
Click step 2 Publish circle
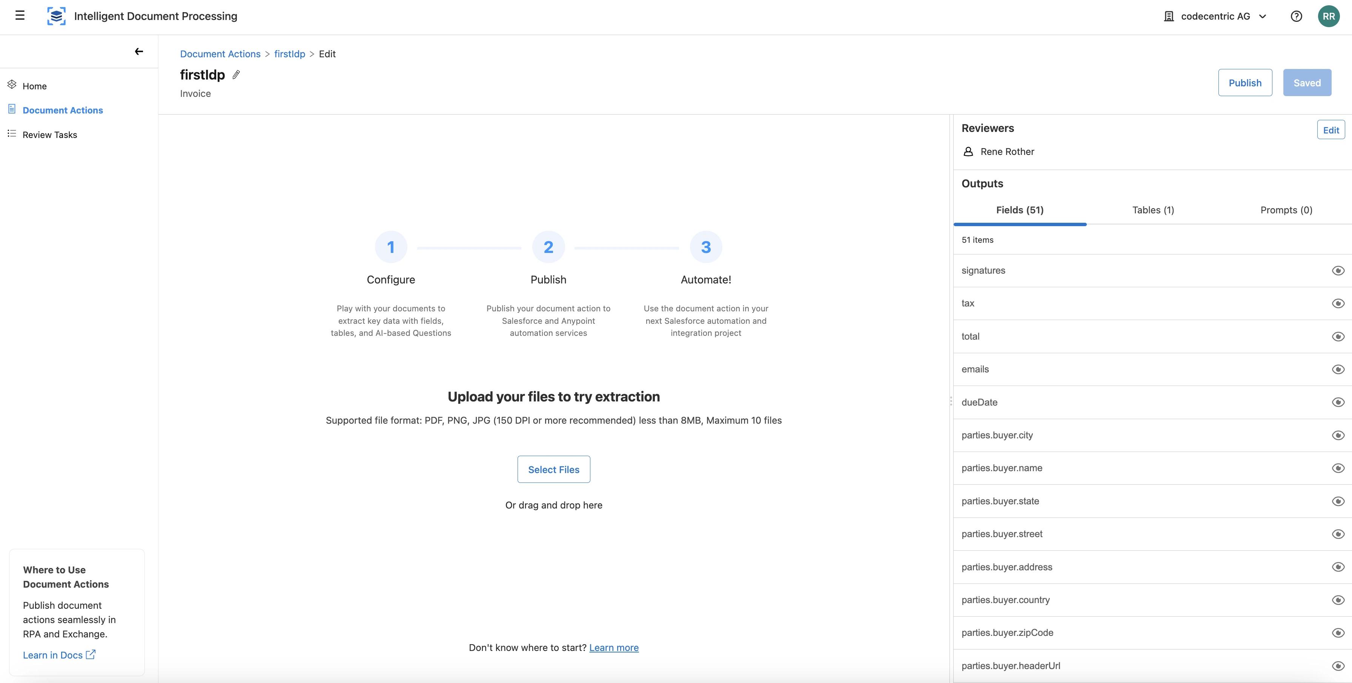pyautogui.click(x=548, y=247)
